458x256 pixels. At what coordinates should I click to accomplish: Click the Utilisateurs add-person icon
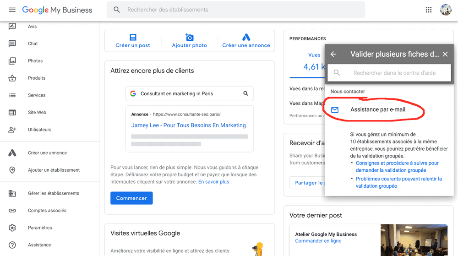tap(12, 130)
